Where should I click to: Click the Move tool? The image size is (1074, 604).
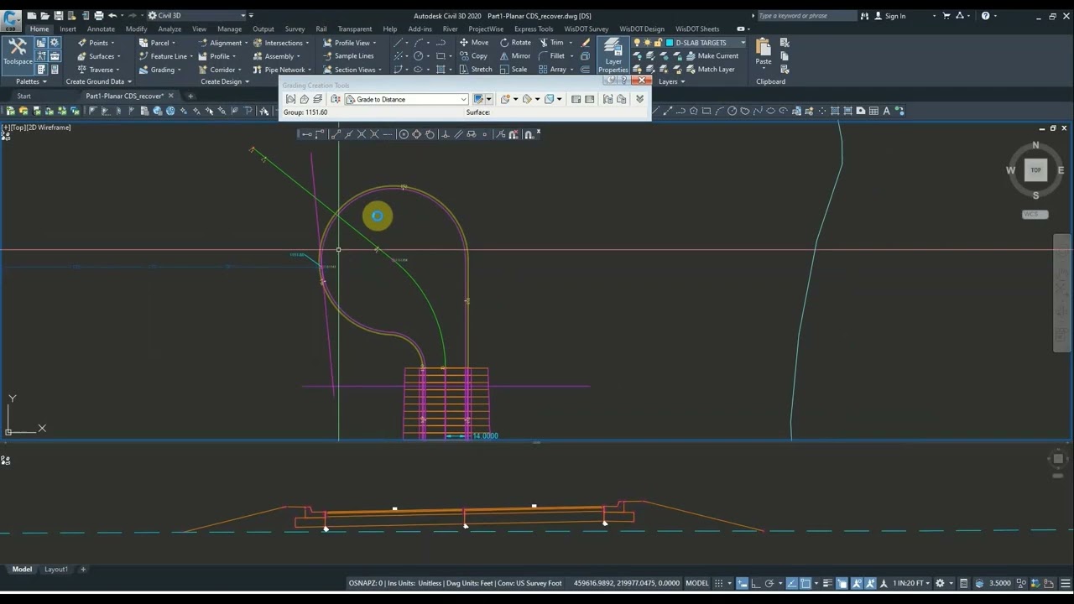[474, 43]
